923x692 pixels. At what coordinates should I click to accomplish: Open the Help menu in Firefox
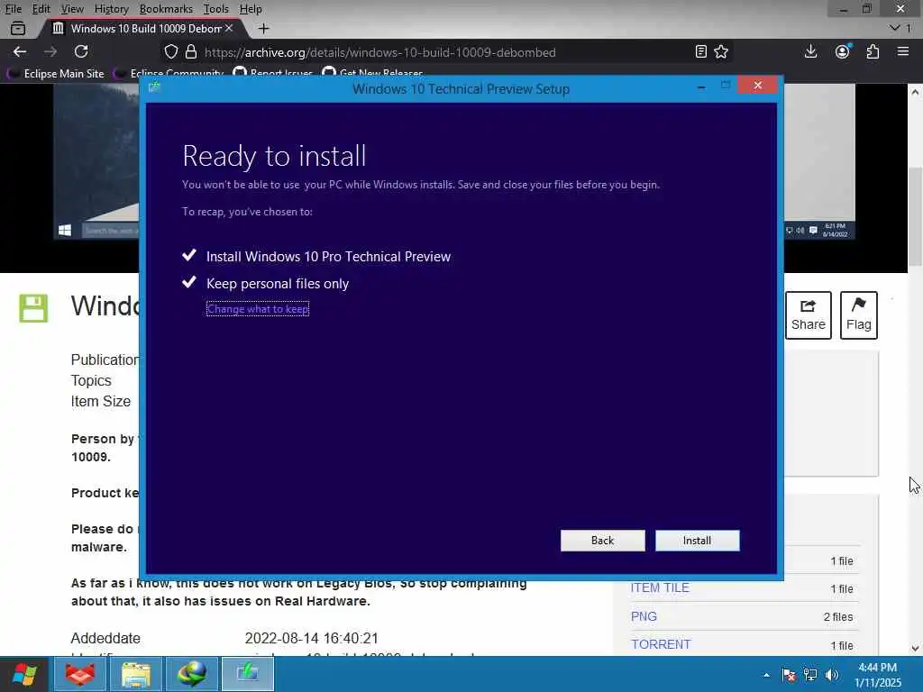(251, 9)
